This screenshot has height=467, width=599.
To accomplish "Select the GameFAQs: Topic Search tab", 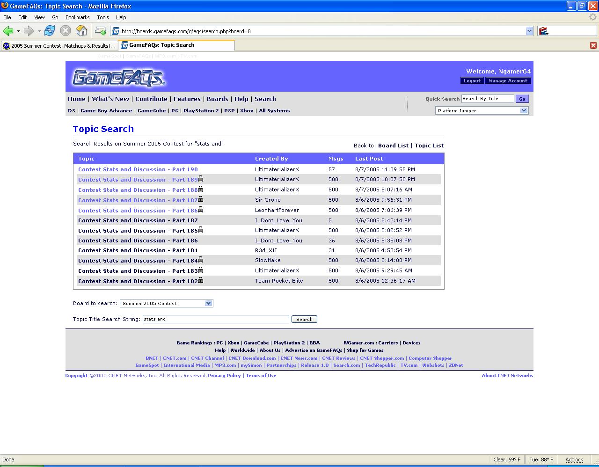I will click(x=176, y=45).
